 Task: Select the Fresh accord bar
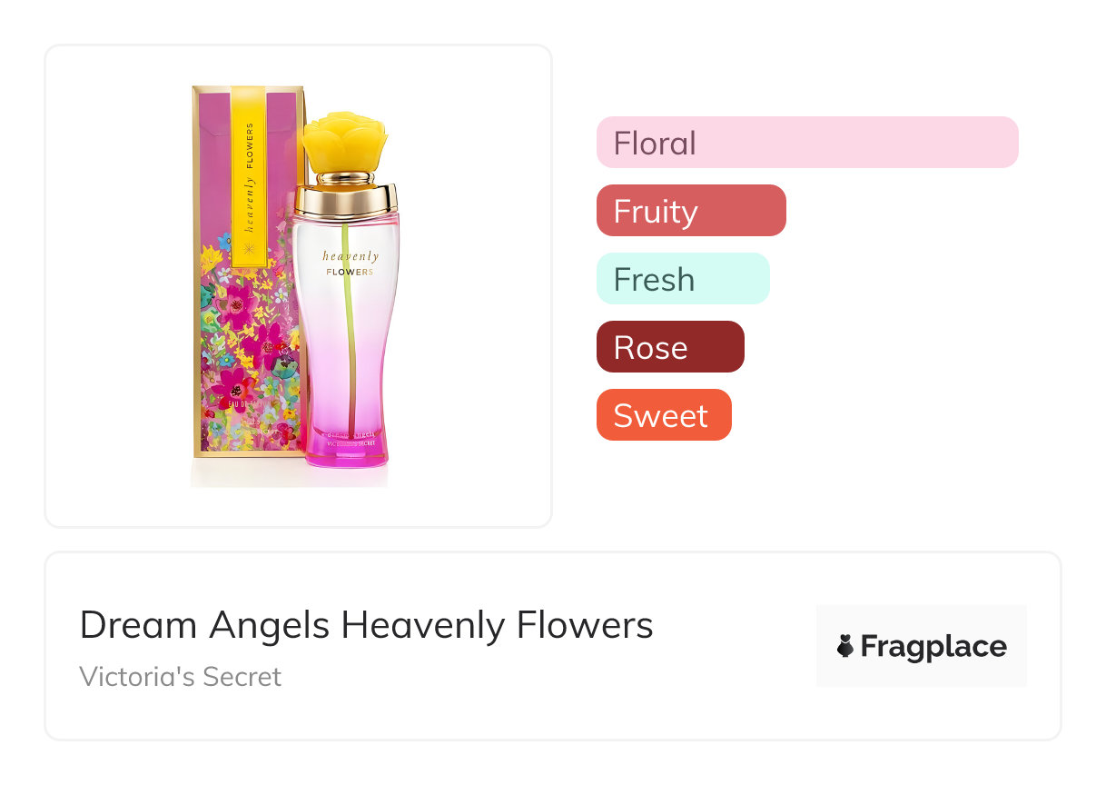point(682,279)
